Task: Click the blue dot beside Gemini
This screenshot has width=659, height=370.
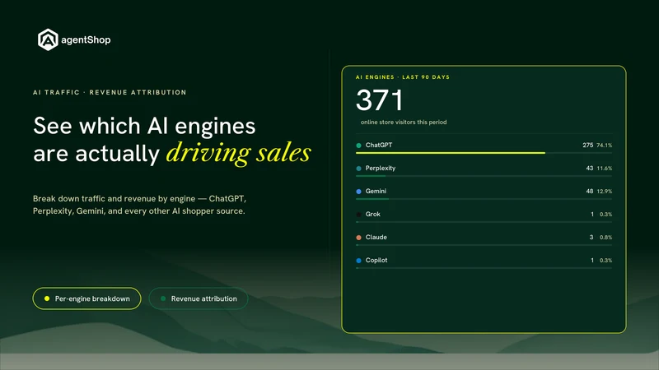Action: (x=358, y=192)
